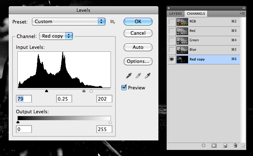Select the black point eyedropper
Viewport: 253px width, 156px height.
129,75
